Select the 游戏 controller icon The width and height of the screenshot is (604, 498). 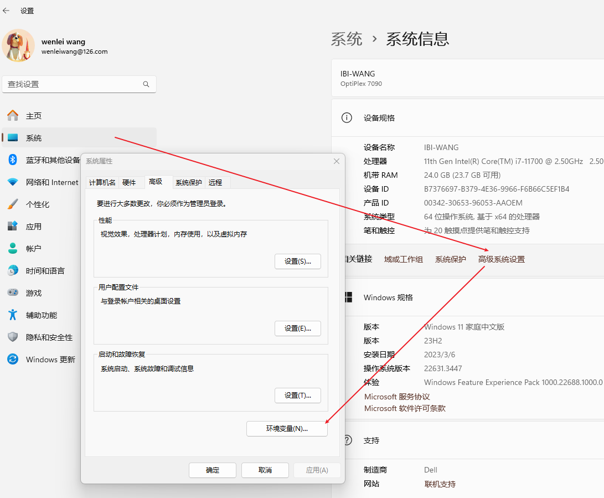point(13,293)
